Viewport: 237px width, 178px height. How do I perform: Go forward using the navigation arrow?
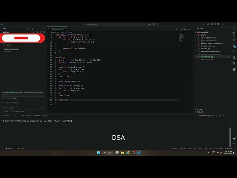tap(83, 24)
